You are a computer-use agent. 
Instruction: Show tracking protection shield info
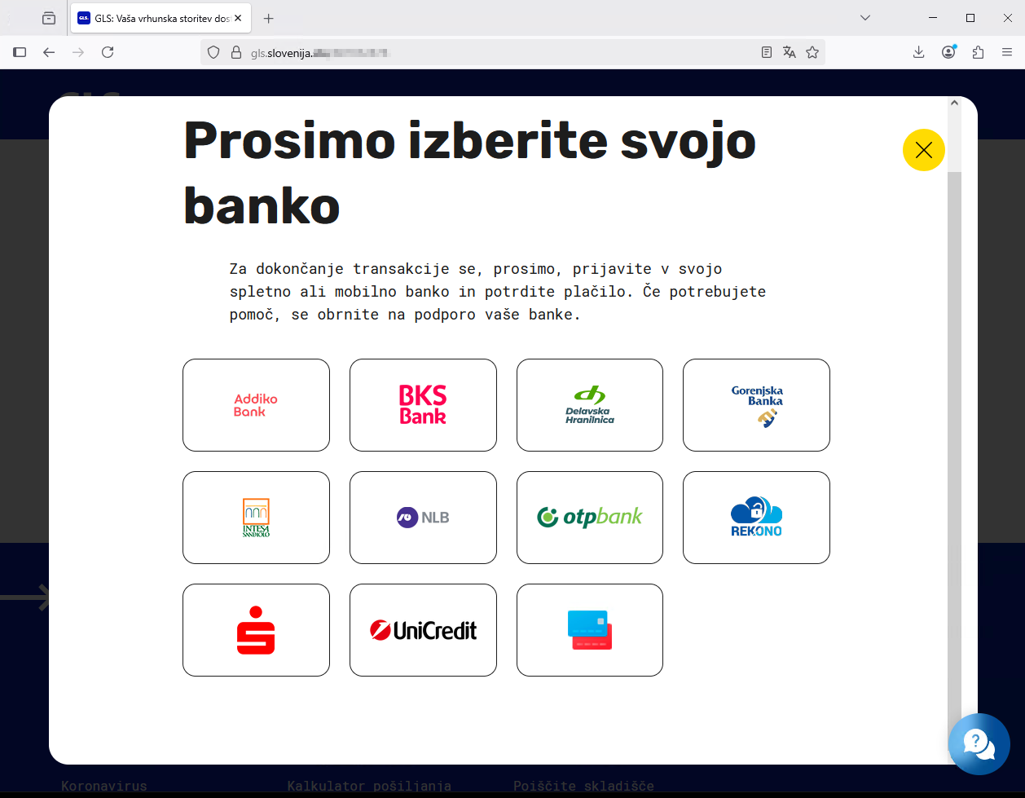pos(213,52)
